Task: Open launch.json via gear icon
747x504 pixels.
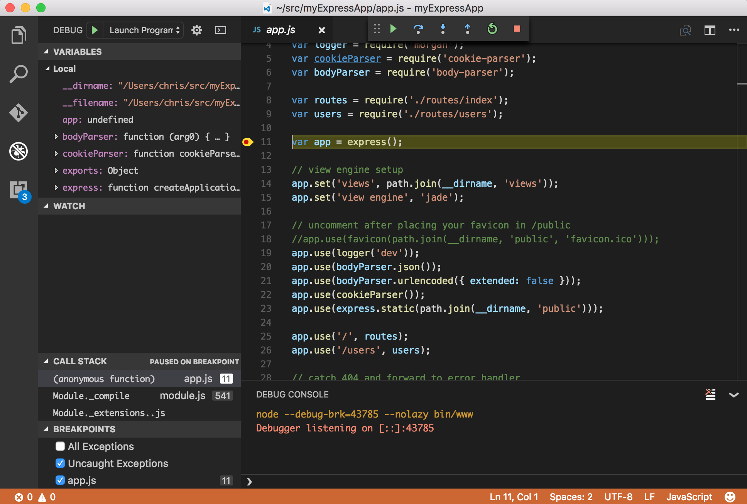Action: pyautogui.click(x=197, y=30)
